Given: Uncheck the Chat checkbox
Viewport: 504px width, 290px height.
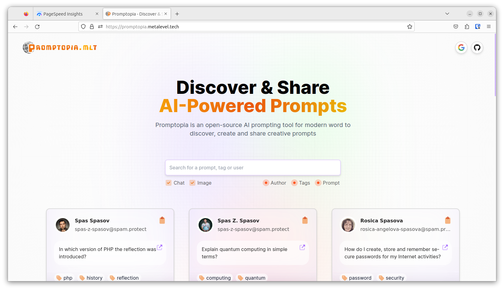Looking at the screenshot, I should [x=169, y=183].
